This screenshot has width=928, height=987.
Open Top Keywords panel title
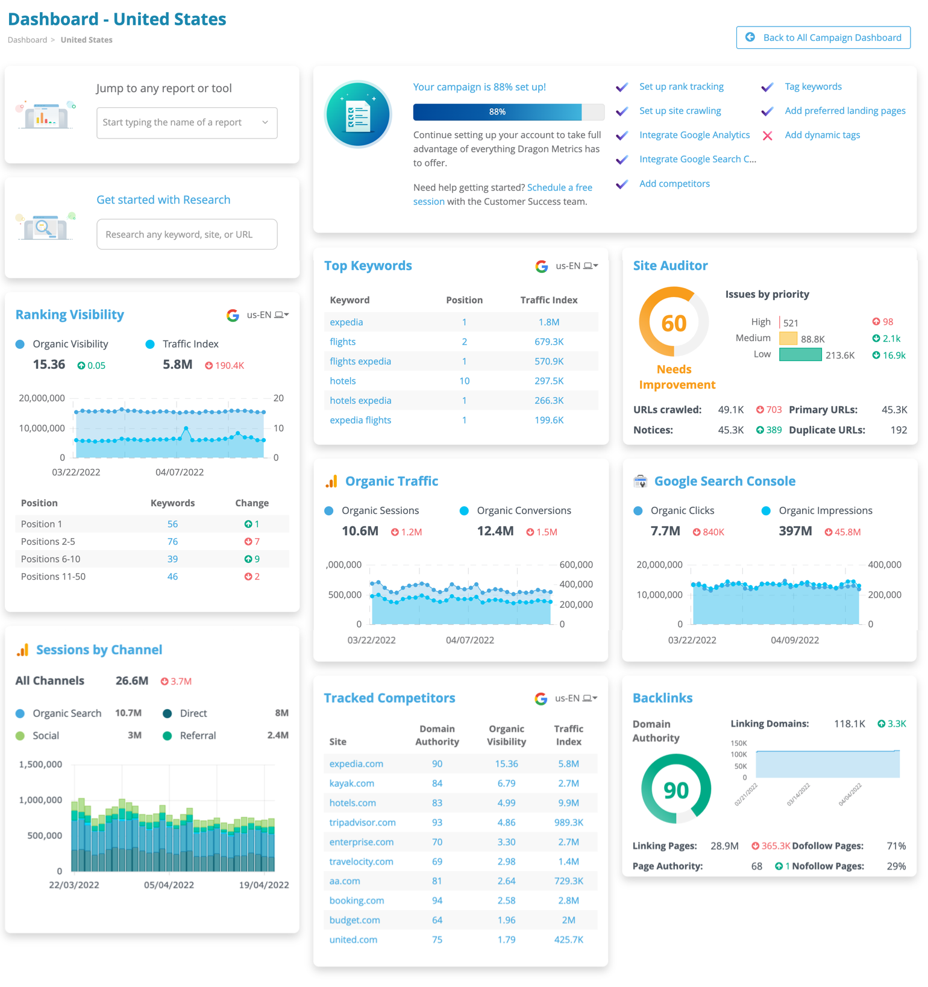(368, 266)
